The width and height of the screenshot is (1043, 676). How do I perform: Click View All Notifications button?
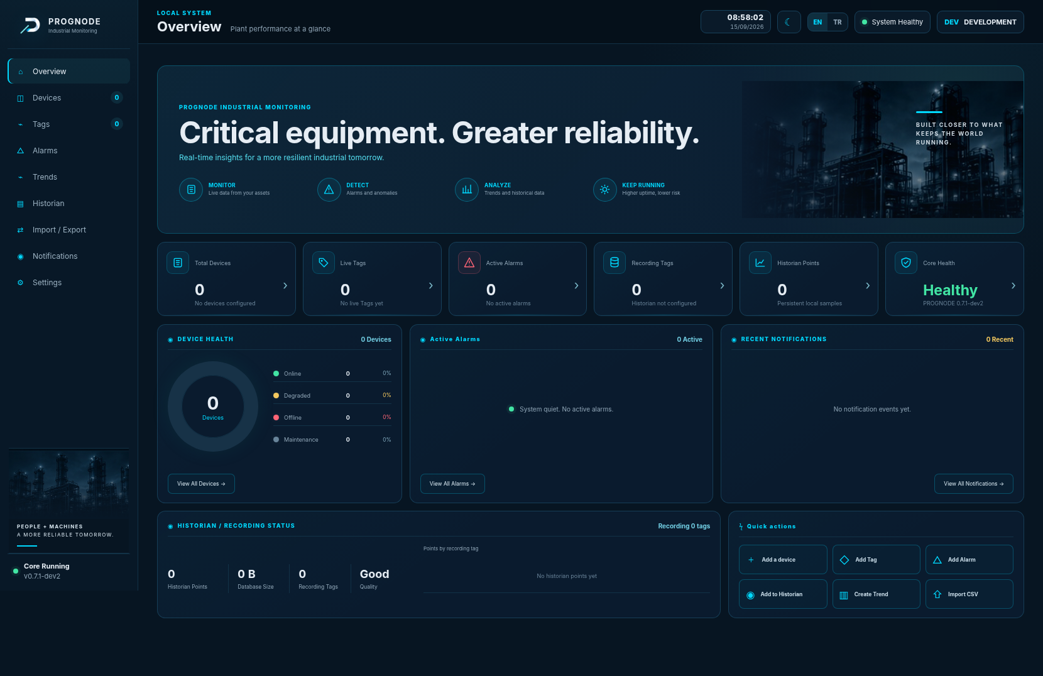coord(974,484)
